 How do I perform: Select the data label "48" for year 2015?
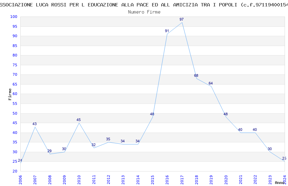click(152, 114)
